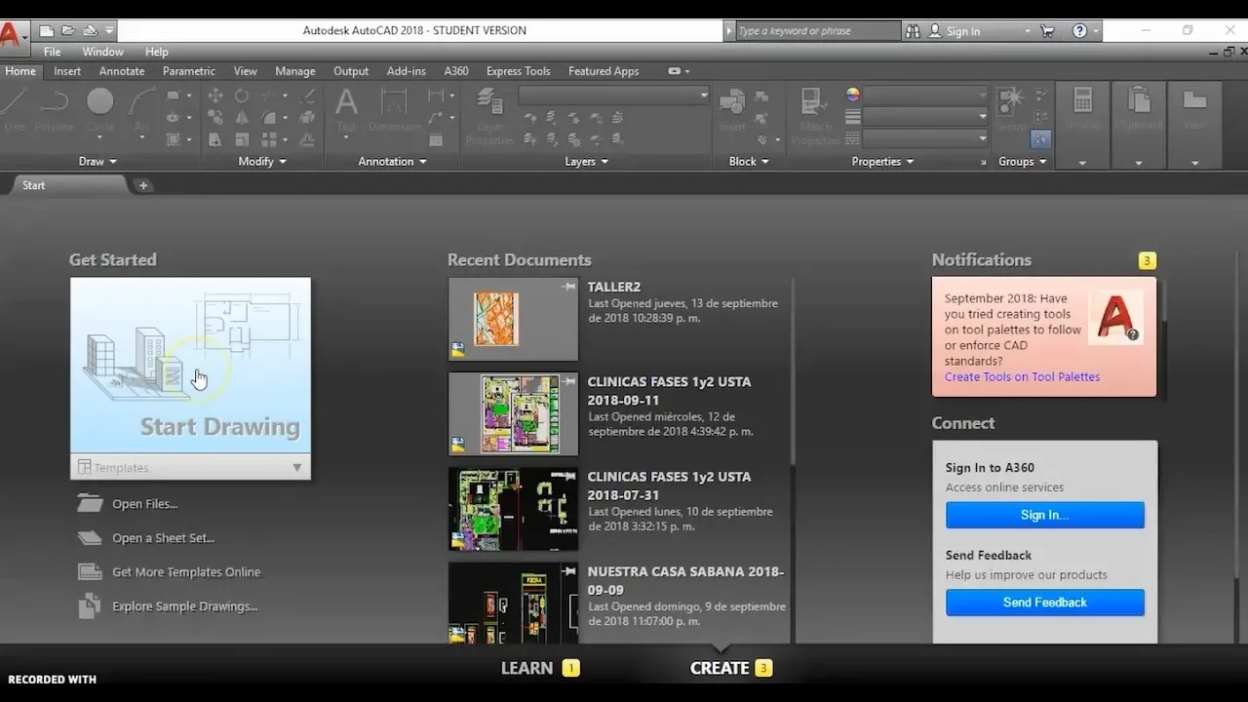Click the blue Sign In button under A360
Image resolution: width=1248 pixels, height=702 pixels.
pos(1044,515)
